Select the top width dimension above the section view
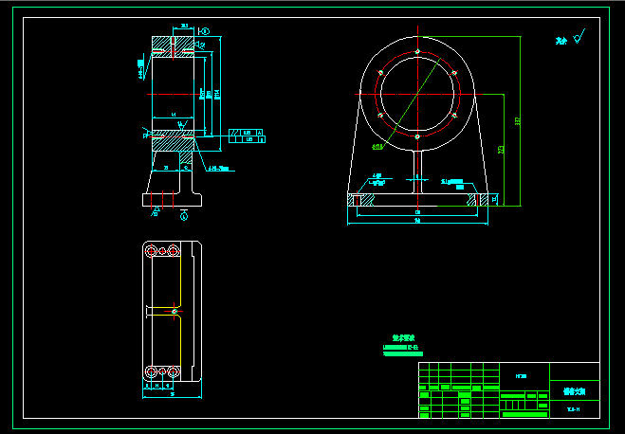 point(184,27)
